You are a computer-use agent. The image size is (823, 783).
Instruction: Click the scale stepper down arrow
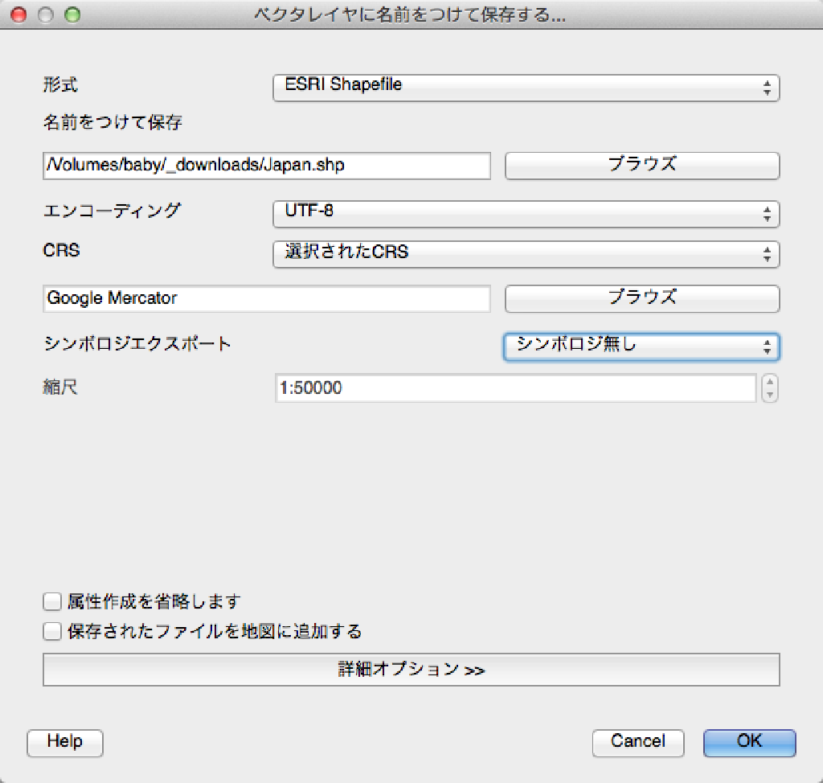point(770,395)
